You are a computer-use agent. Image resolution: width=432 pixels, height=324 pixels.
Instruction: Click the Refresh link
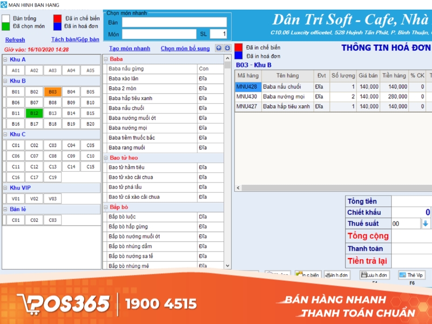tap(15, 40)
